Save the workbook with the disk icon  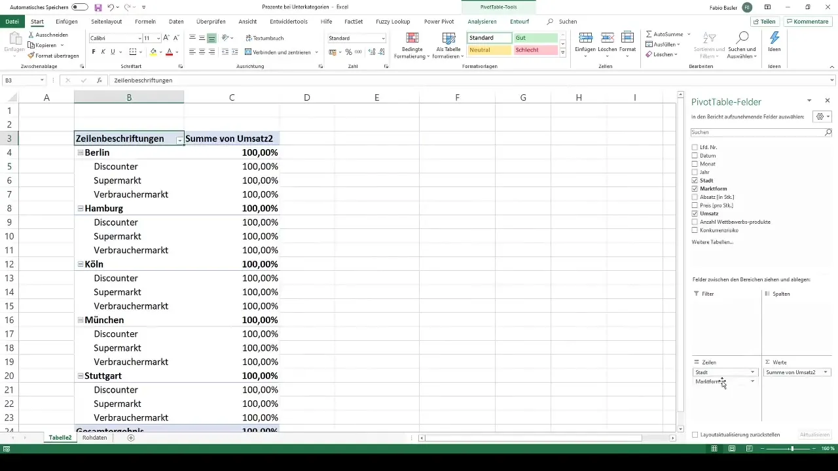click(98, 7)
